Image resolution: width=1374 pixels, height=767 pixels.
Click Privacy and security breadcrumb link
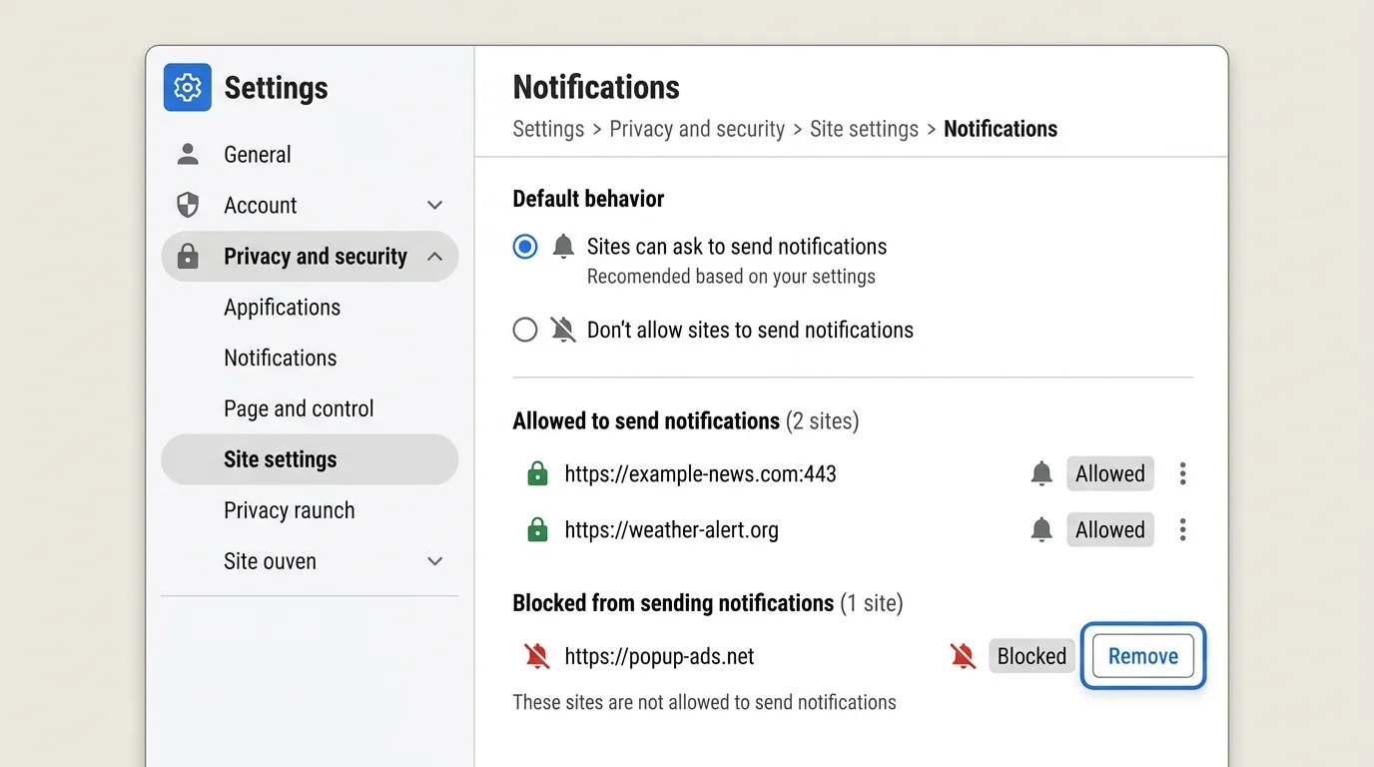(697, 129)
